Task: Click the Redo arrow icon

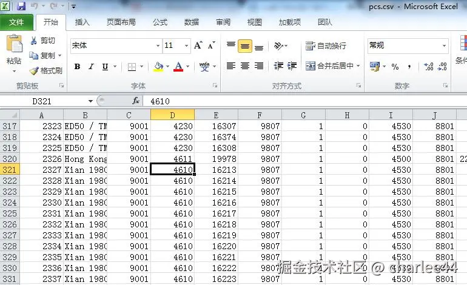Action: pyautogui.click(x=54, y=6)
